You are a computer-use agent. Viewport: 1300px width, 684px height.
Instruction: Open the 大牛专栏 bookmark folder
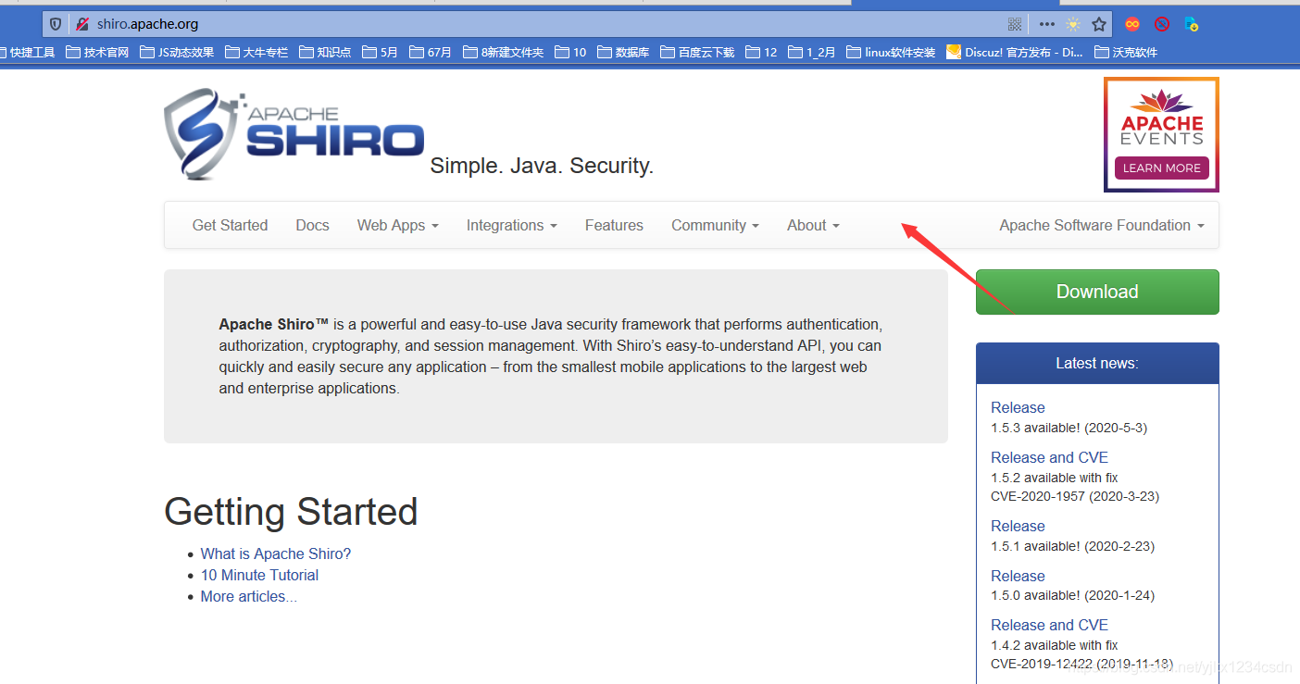(256, 53)
